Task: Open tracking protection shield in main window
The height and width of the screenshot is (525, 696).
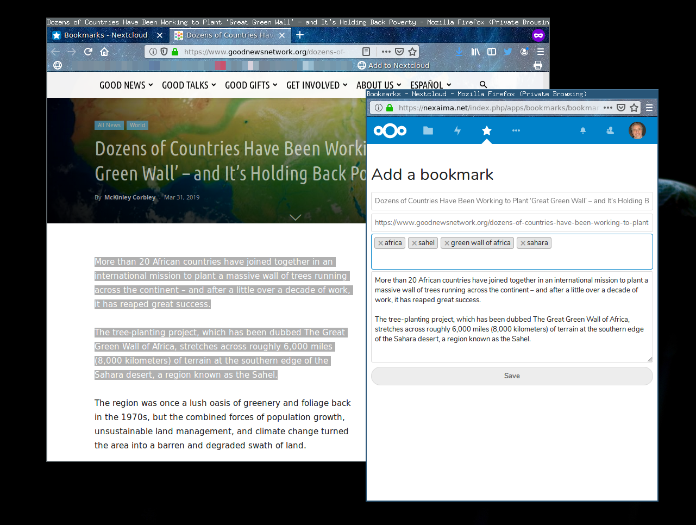Action: [x=164, y=52]
